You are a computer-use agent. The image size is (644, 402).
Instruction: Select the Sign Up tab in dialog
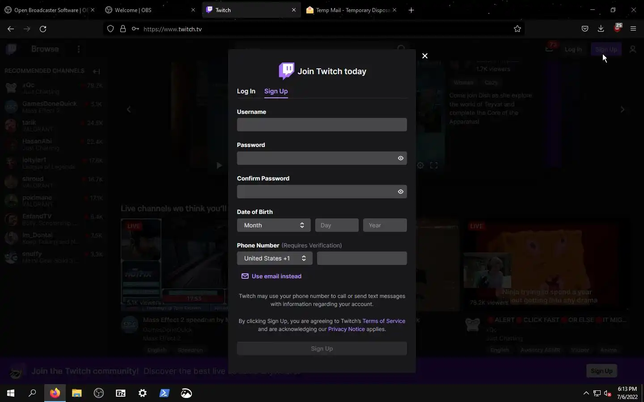pyautogui.click(x=276, y=91)
